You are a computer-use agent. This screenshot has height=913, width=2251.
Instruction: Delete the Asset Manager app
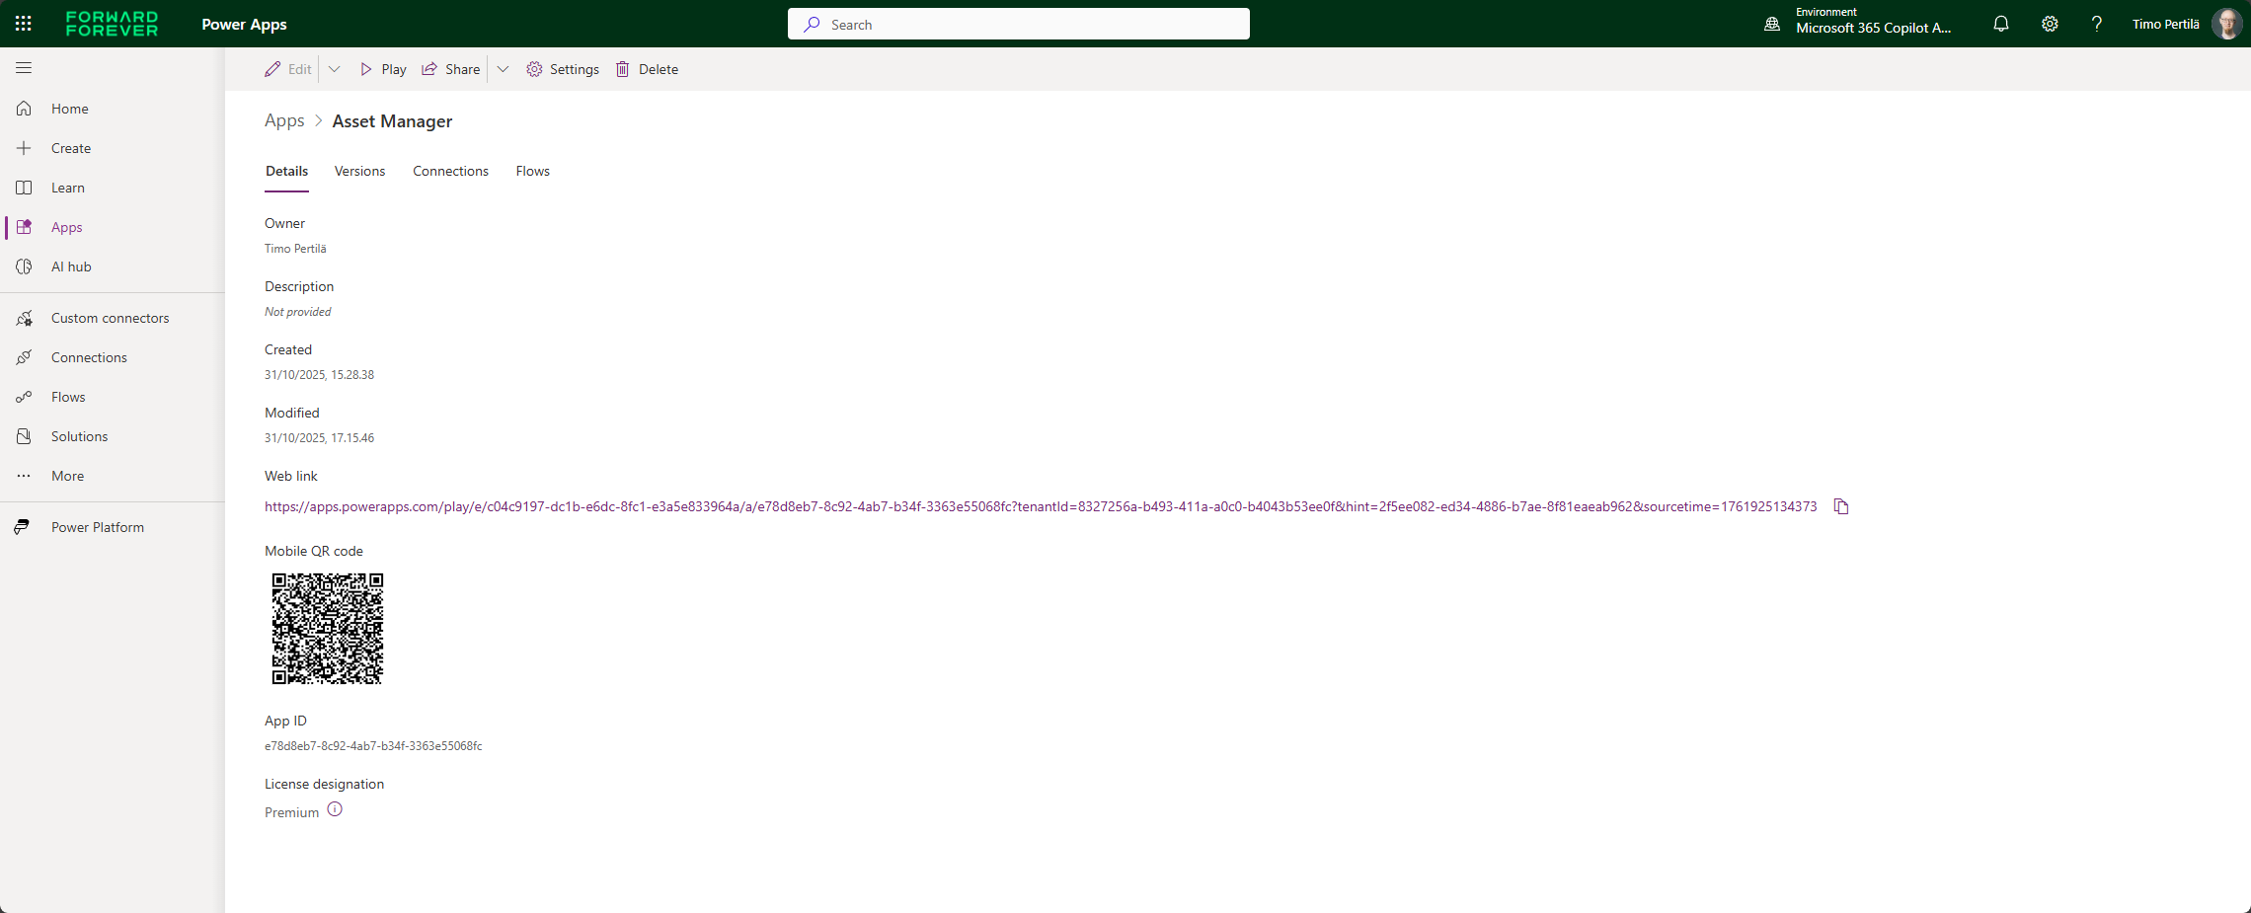tap(648, 69)
